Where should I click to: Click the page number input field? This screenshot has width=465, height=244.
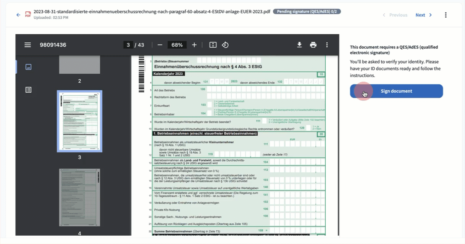click(128, 45)
